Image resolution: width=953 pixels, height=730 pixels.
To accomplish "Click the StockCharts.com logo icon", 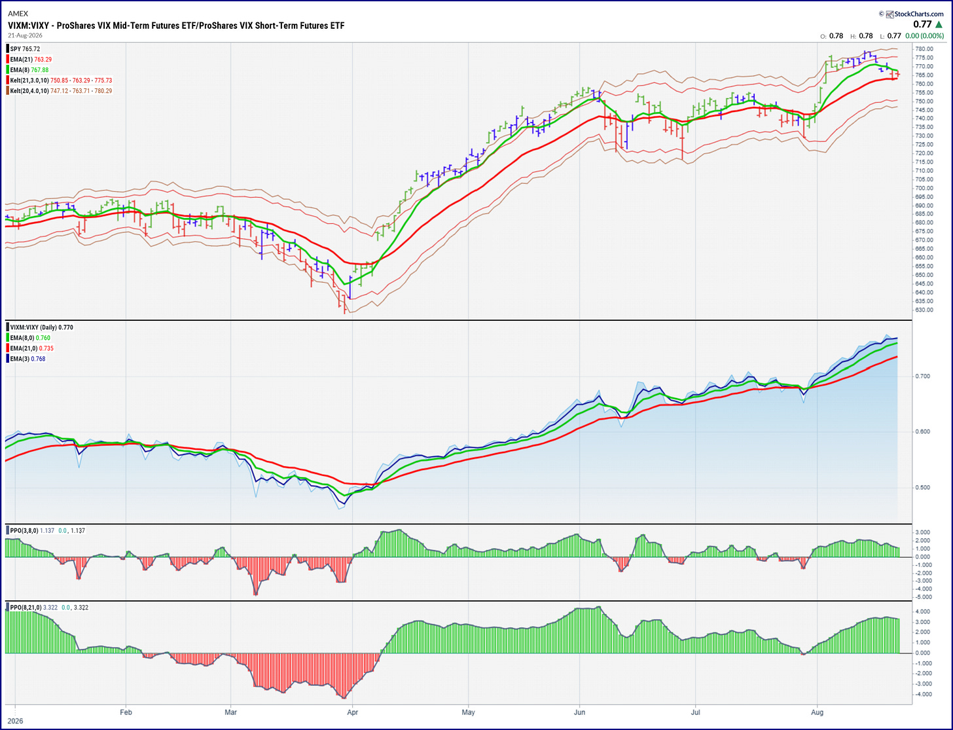I will pyautogui.click(x=890, y=13).
